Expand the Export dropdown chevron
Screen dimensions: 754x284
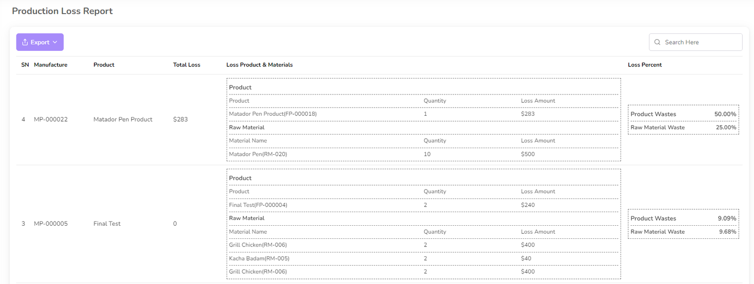(x=55, y=42)
